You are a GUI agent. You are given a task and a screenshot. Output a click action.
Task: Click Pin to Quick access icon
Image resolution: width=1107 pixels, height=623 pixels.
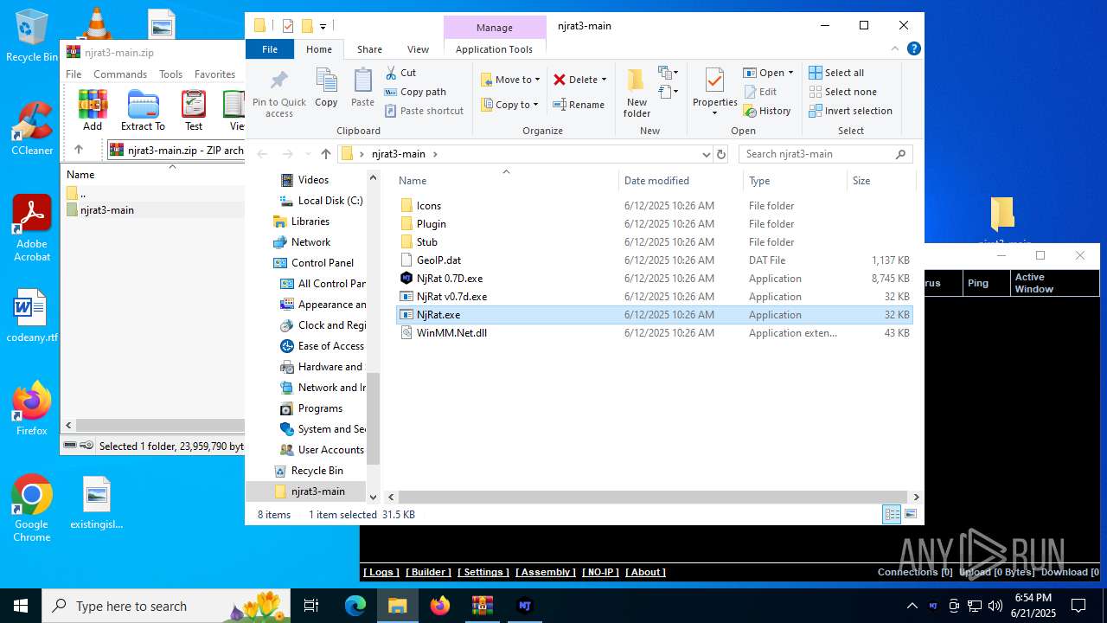coord(278,93)
